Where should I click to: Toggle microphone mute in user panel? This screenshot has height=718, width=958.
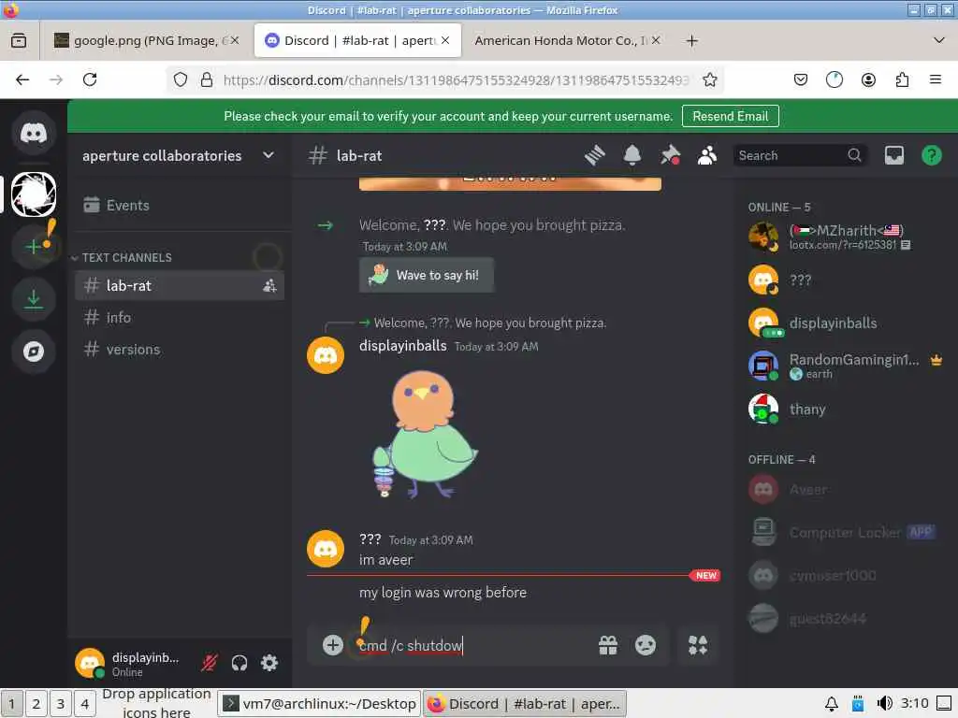[x=210, y=663]
